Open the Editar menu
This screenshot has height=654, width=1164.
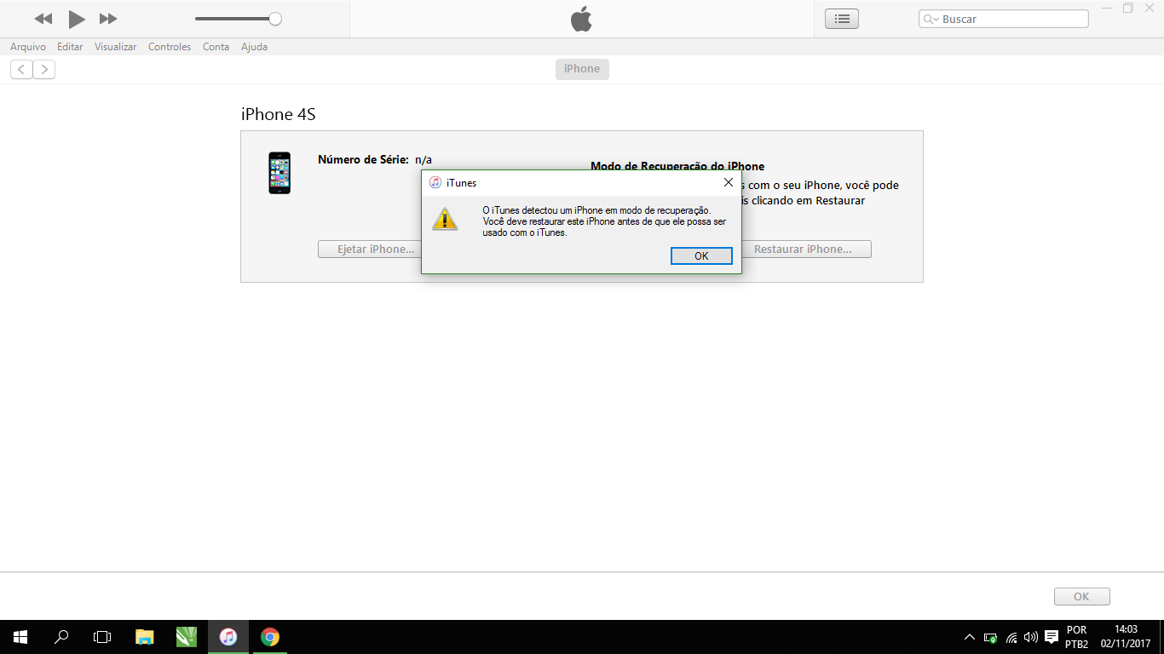coord(70,47)
